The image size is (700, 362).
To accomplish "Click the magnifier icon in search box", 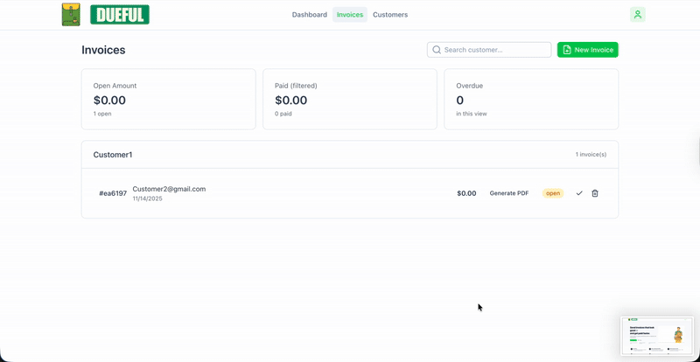I will pos(437,50).
